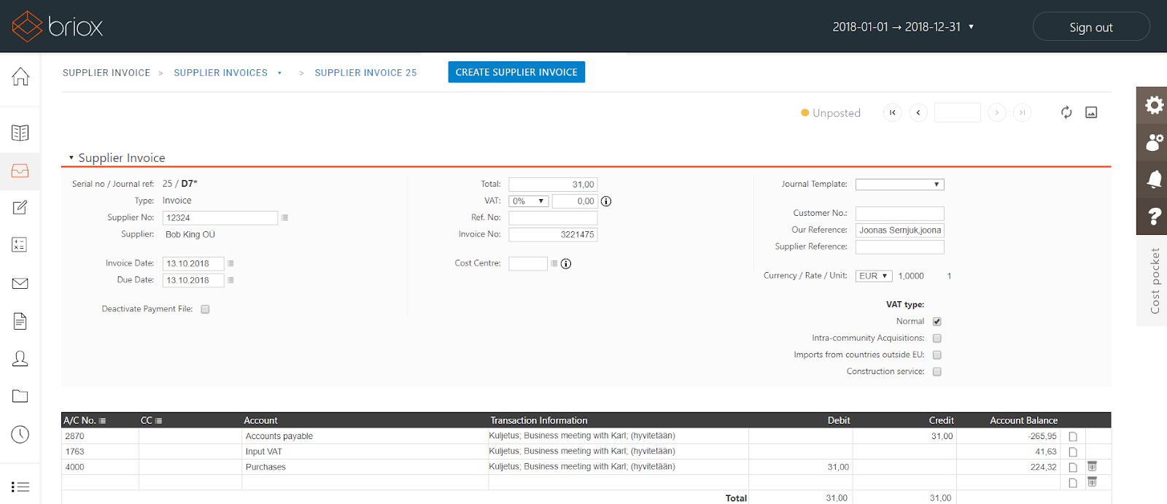Click the briox logo

pos(58,26)
